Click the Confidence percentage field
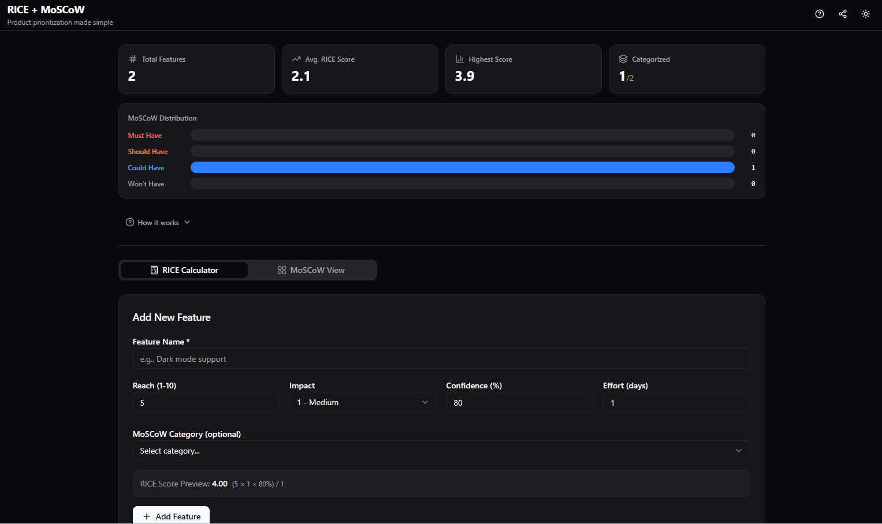Image resolution: width=882 pixels, height=524 pixels. point(519,402)
